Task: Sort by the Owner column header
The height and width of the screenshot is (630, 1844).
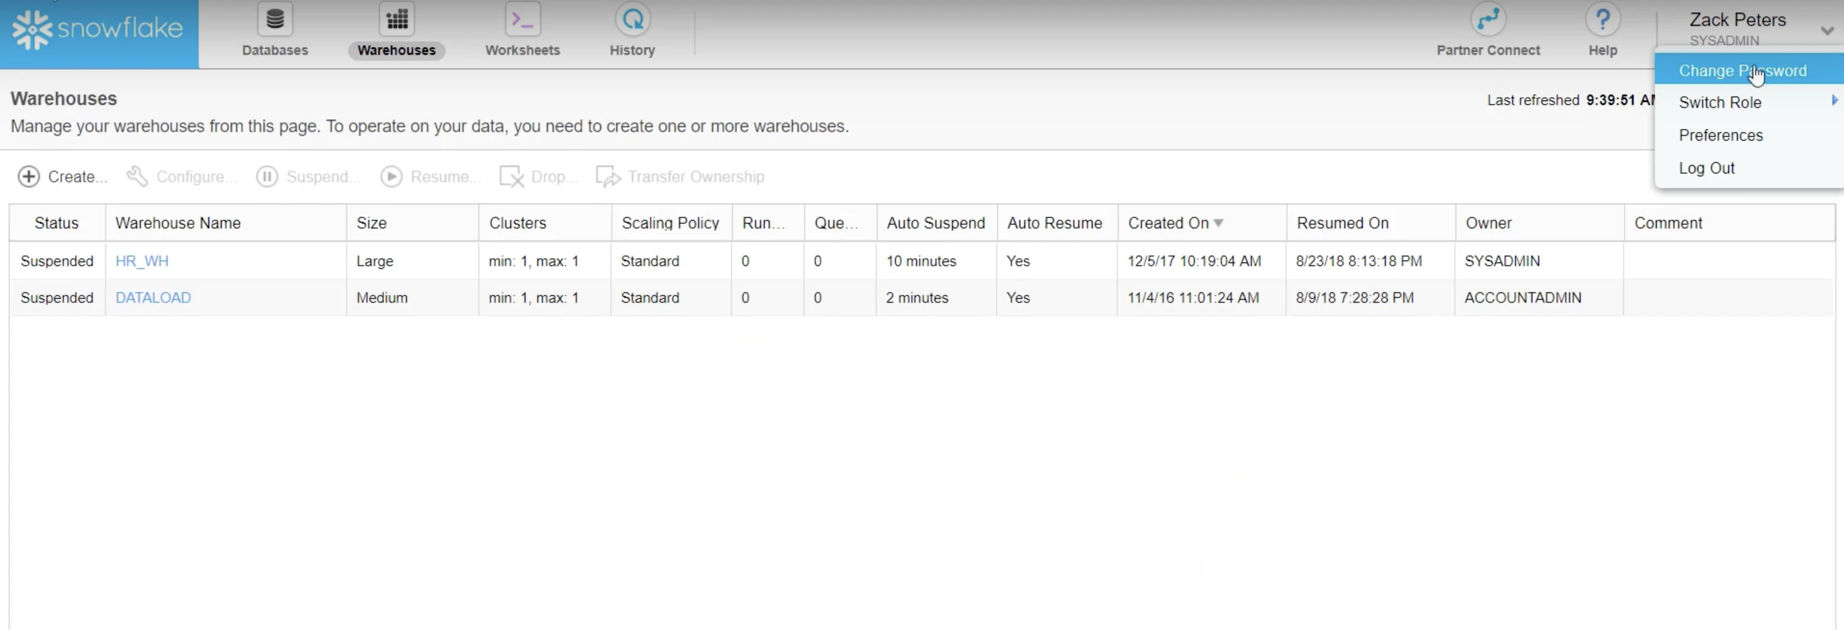Action: pyautogui.click(x=1488, y=222)
